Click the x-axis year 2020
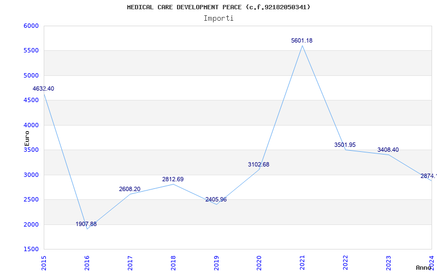The height and width of the screenshot is (273, 437). (259, 263)
